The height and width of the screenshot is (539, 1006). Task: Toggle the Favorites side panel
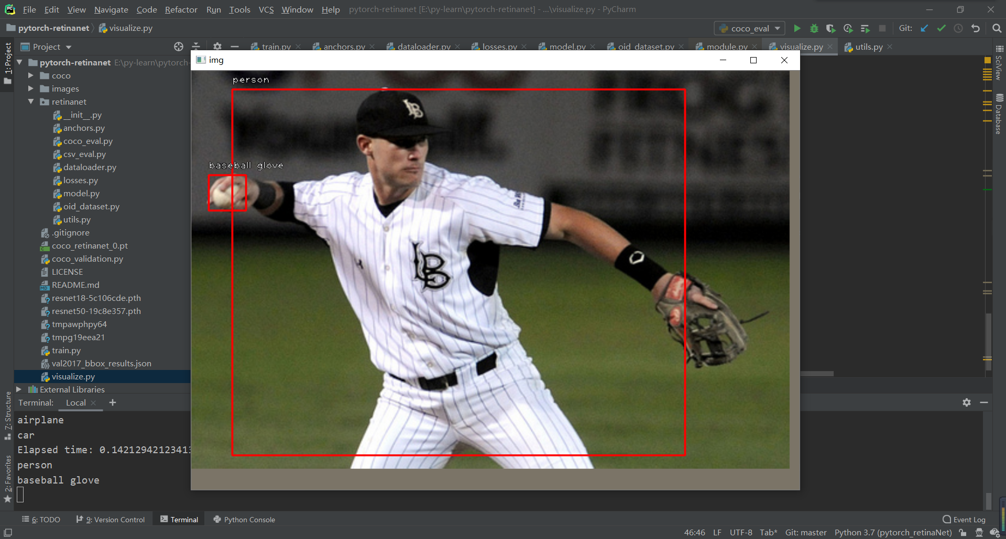(8, 478)
